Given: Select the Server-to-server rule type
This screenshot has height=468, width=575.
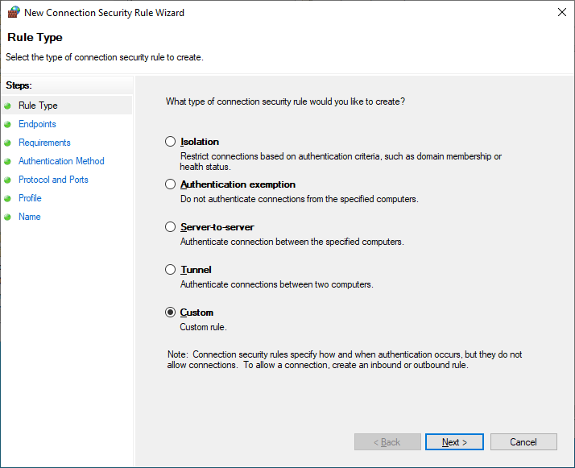Looking at the screenshot, I should coord(170,226).
